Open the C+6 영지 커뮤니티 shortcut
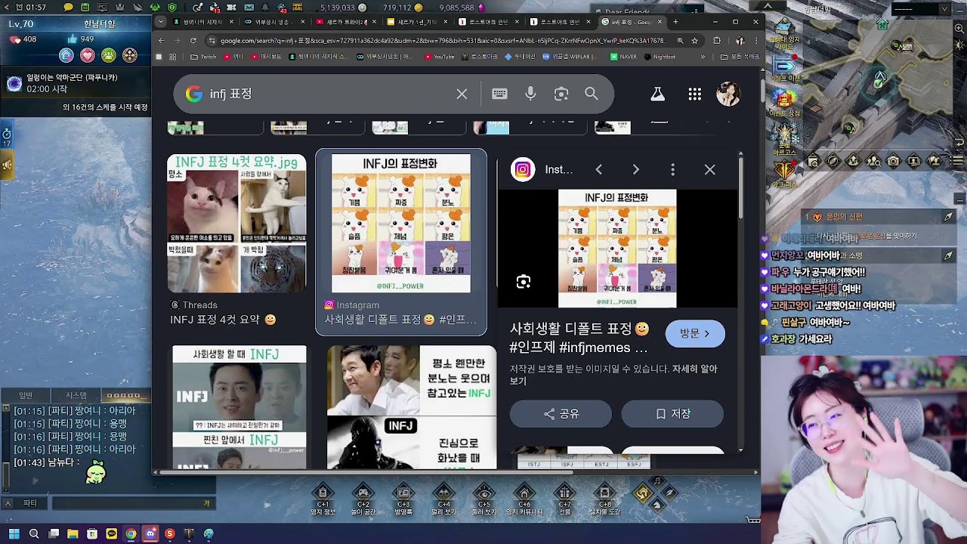The height and width of the screenshot is (544, 967). [x=524, y=499]
